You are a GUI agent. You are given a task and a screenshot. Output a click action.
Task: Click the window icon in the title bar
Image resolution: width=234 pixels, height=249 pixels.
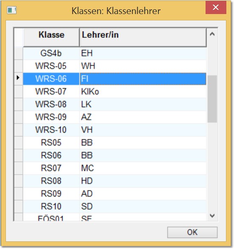pos(12,10)
